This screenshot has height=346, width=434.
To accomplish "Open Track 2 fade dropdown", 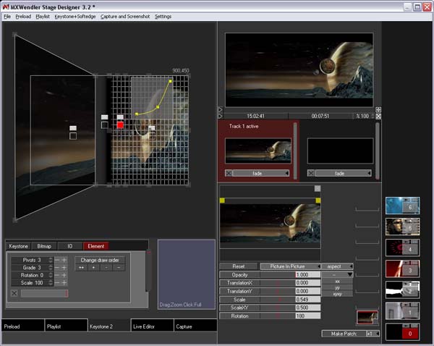I will point(343,173).
